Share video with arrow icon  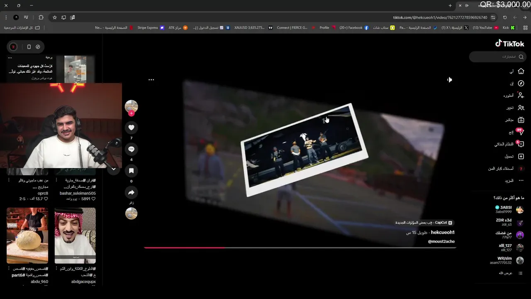[131, 192]
